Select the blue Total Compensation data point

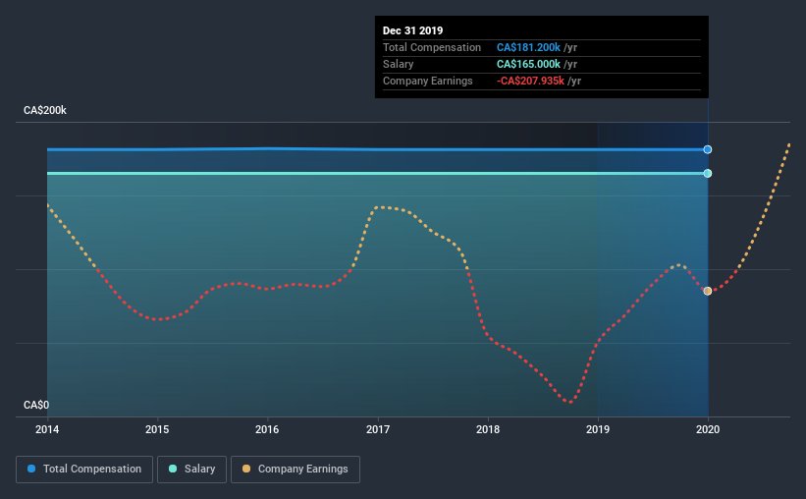tap(708, 149)
